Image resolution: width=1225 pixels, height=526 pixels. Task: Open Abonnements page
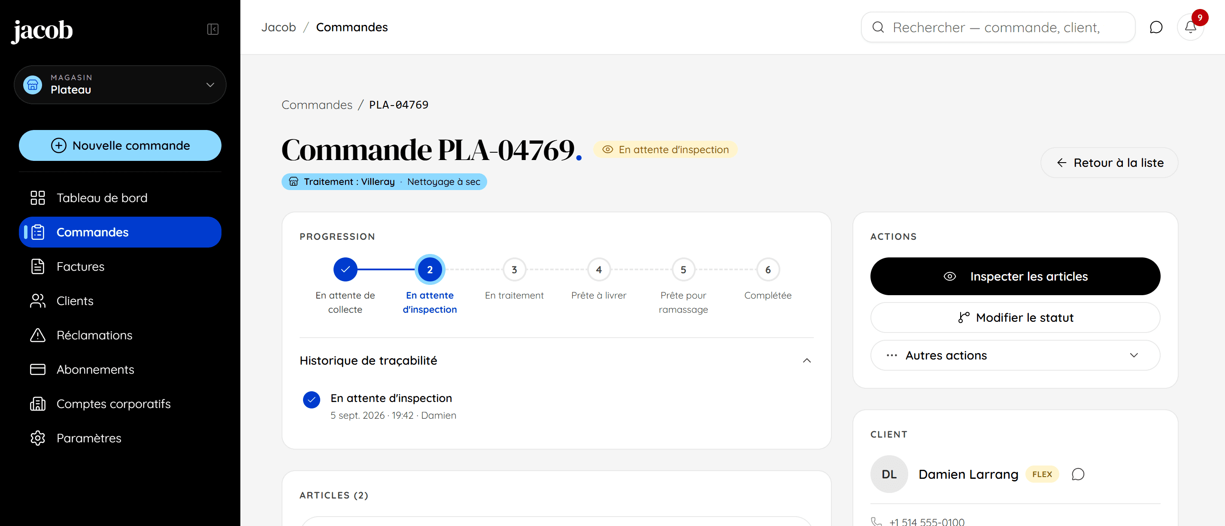coord(120,369)
